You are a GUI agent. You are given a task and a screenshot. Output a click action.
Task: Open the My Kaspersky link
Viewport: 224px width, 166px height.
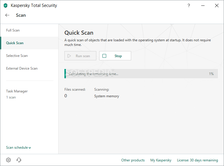pyautogui.click(x=161, y=160)
